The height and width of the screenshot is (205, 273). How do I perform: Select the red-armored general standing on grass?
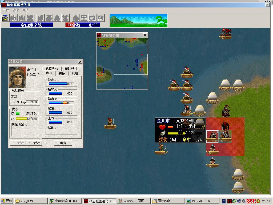tap(226, 111)
